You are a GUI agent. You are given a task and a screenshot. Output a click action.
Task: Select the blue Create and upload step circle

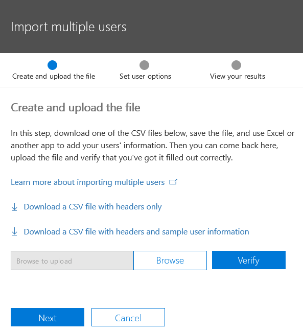click(52, 65)
